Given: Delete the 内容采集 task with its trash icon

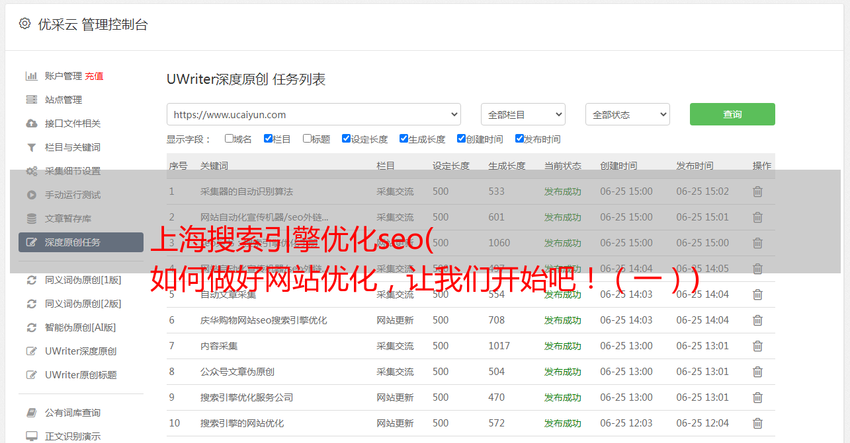Looking at the screenshot, I should coord(757,346).
